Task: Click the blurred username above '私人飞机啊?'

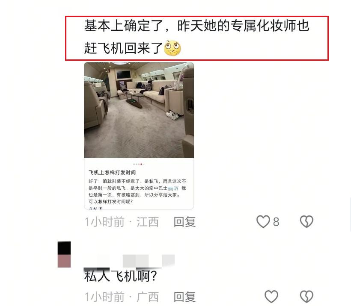Action: tap(129, 261)
